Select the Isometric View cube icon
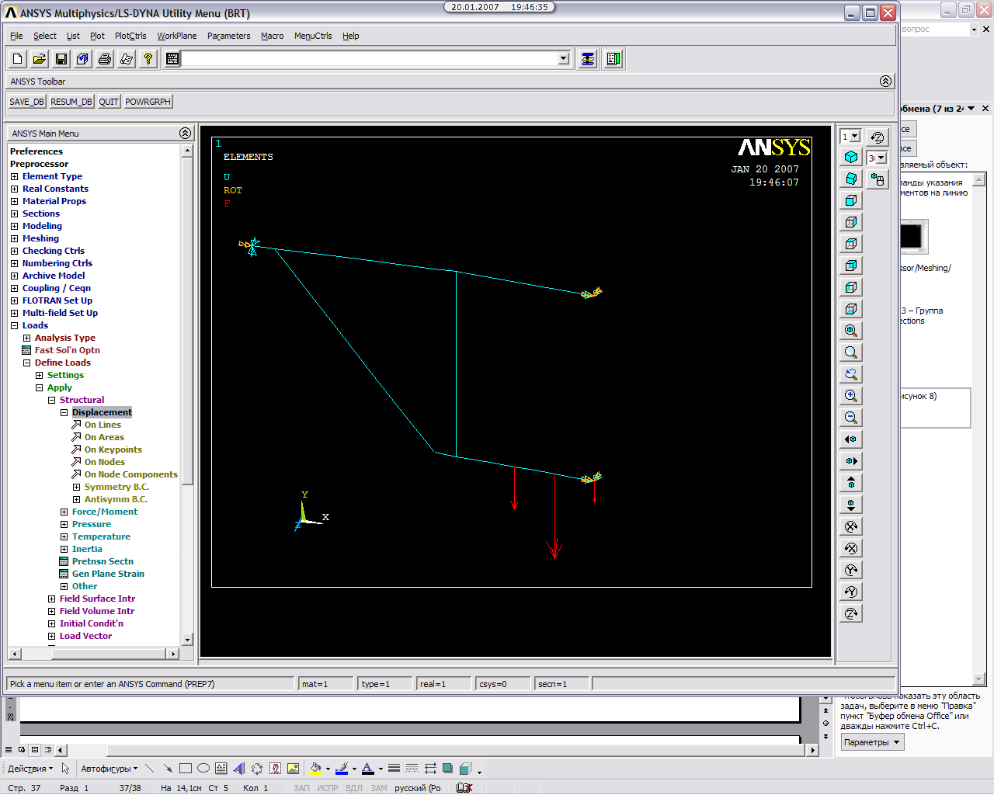 [x=851, y=157]
